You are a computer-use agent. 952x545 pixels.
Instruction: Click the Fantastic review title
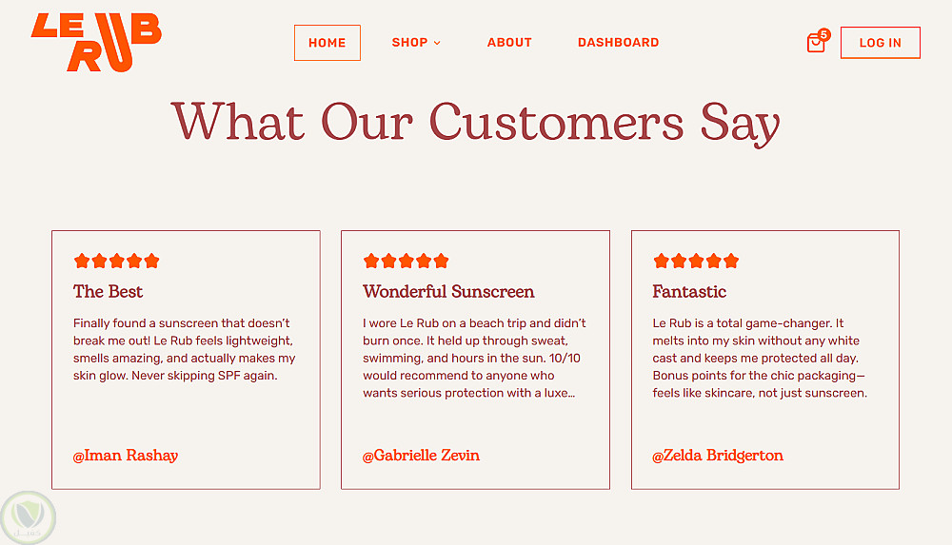689,292
